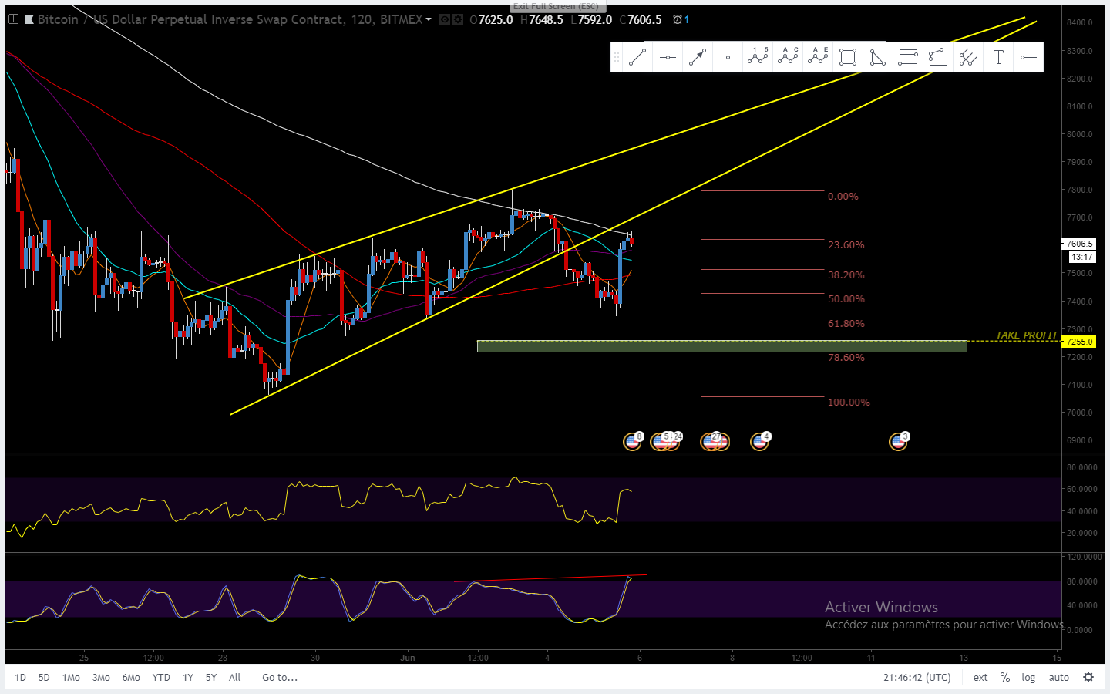This screenshot has height=694, width=1110.
Task: Pick the Pitchfork drawing tool
Action: pos(968,57)
